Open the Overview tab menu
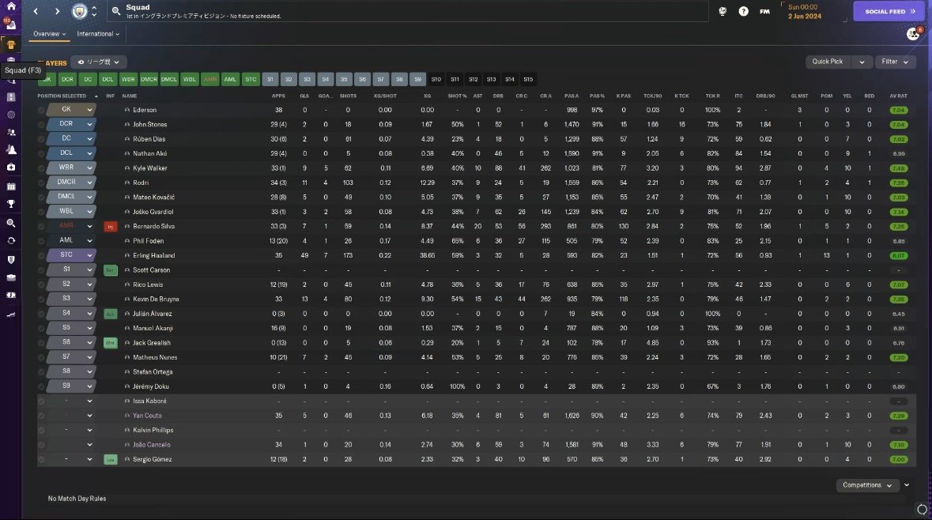 coord(49,34)
